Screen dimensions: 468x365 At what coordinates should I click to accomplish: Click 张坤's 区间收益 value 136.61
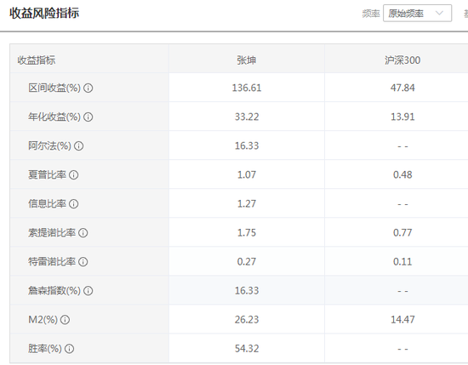coord(247,88)
